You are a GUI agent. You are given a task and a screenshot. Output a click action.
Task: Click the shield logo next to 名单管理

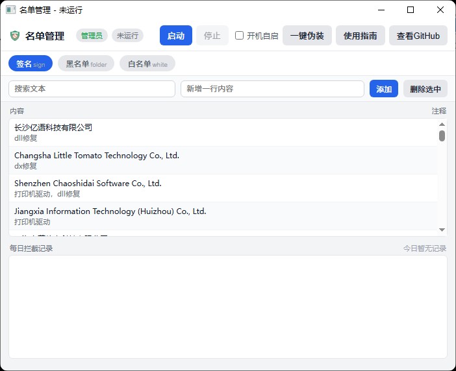[x=15, y=36]
